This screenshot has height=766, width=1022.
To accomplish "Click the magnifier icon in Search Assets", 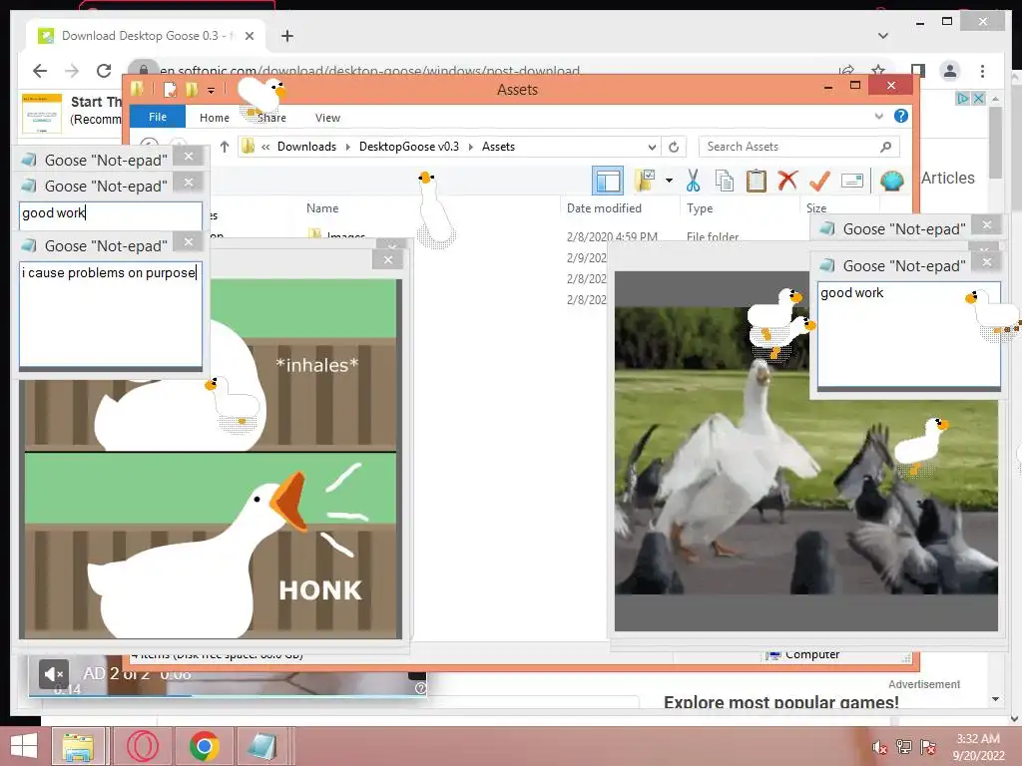I will (x=885, y=147).
